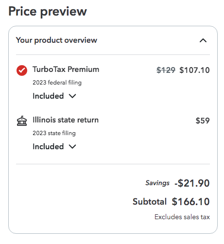
Task: Click the Savings label text
Action: (x=157, y=183)
